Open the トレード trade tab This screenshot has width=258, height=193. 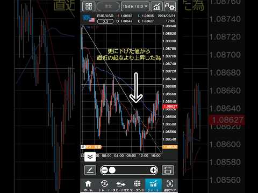[104, 185]
